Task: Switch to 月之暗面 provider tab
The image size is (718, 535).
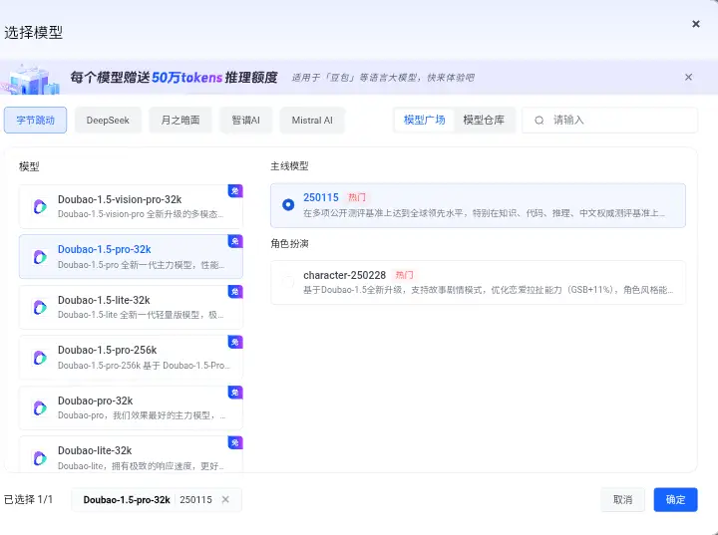Action: [x=179, y=120]
